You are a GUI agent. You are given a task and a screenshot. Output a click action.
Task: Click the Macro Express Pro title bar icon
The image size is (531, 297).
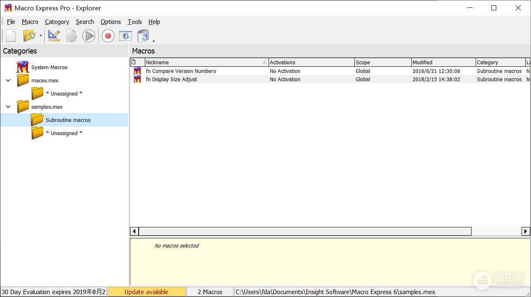pyautogui.click(x=8, y=8)
